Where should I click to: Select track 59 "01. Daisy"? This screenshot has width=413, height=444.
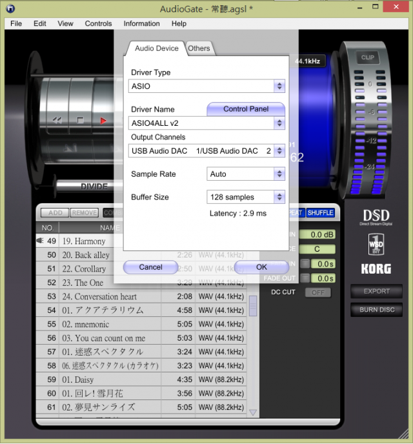(x=141, y=379)
